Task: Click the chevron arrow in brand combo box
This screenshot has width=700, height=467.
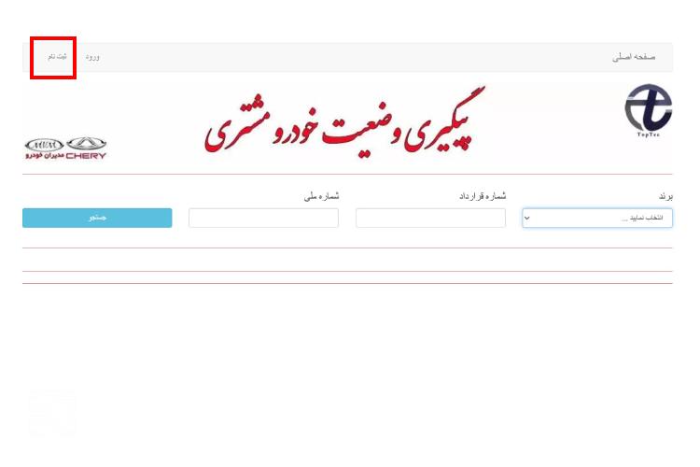Action: pos(527,218)
